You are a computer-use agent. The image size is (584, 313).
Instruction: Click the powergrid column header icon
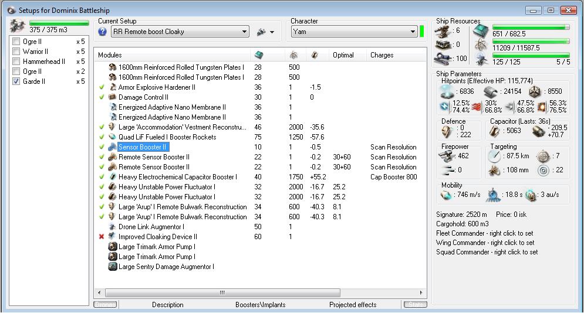(x=293, y=55)
